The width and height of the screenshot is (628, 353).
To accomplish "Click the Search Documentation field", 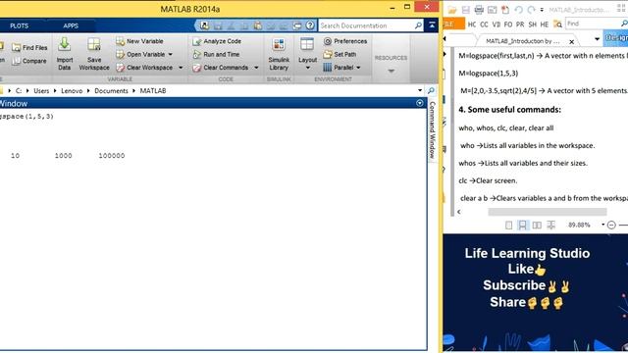I will click(366, 25).
